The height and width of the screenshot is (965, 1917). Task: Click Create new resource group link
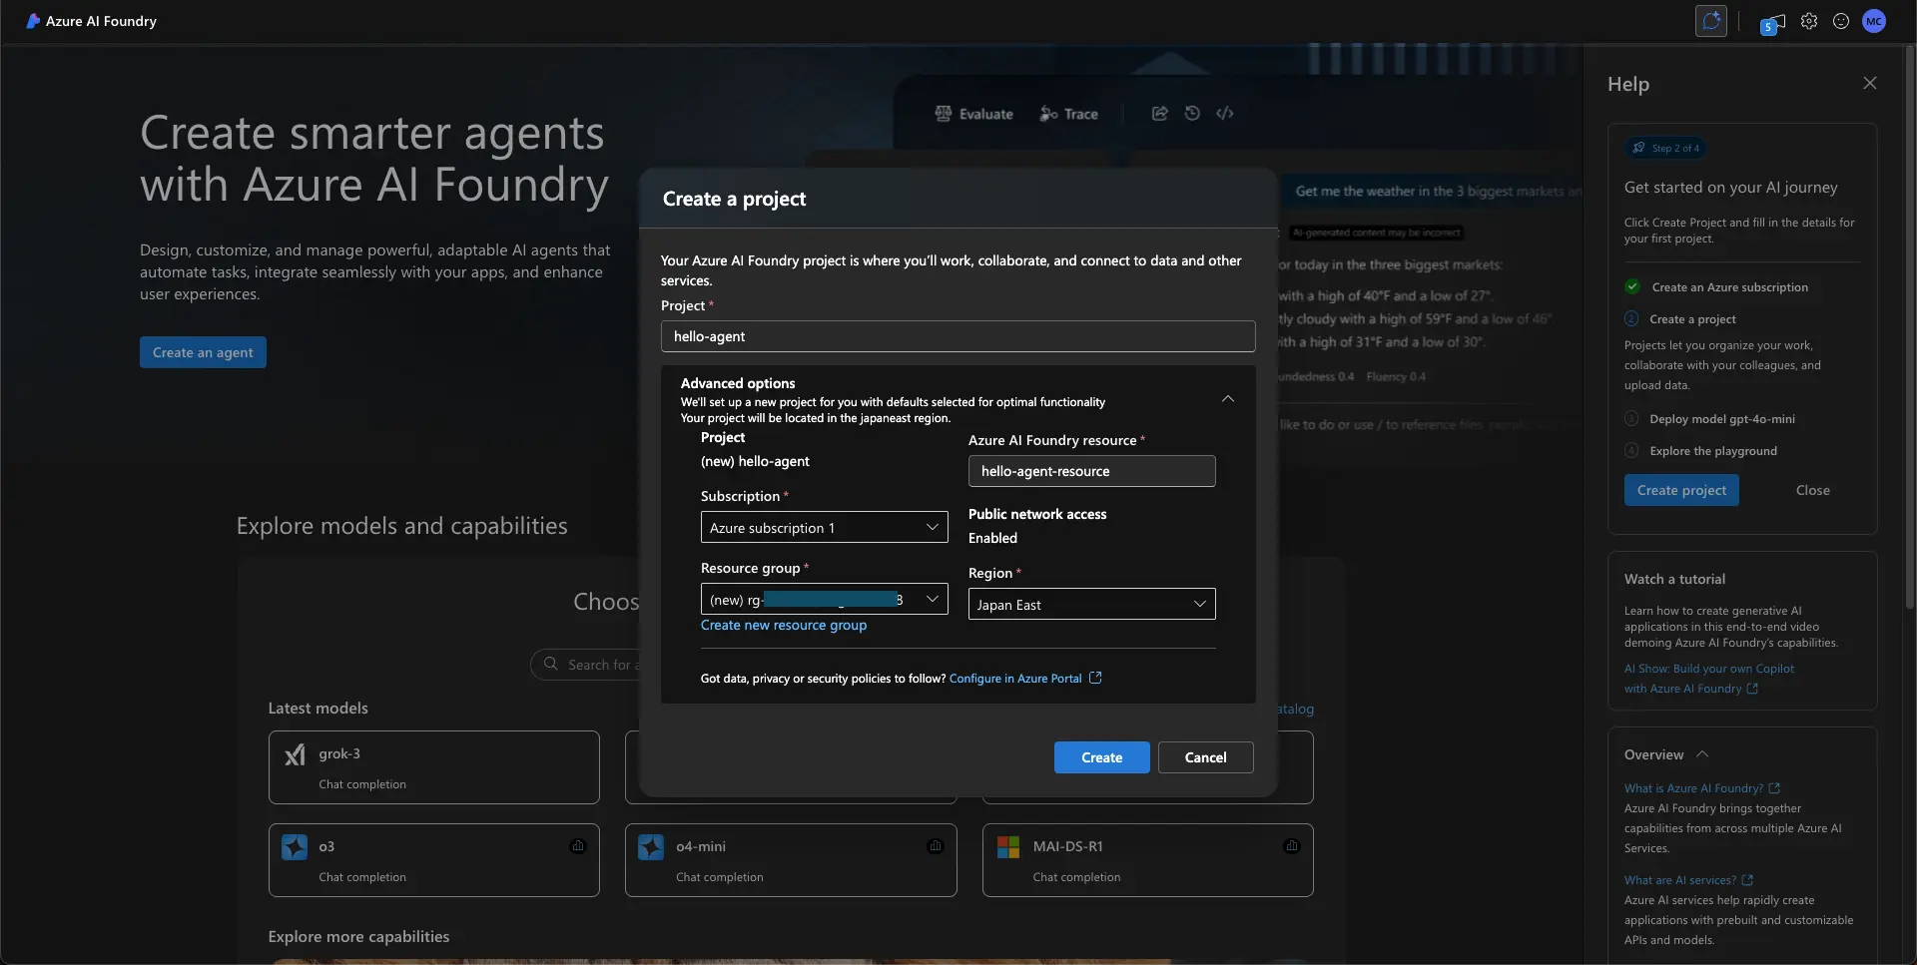click(784, 626)
